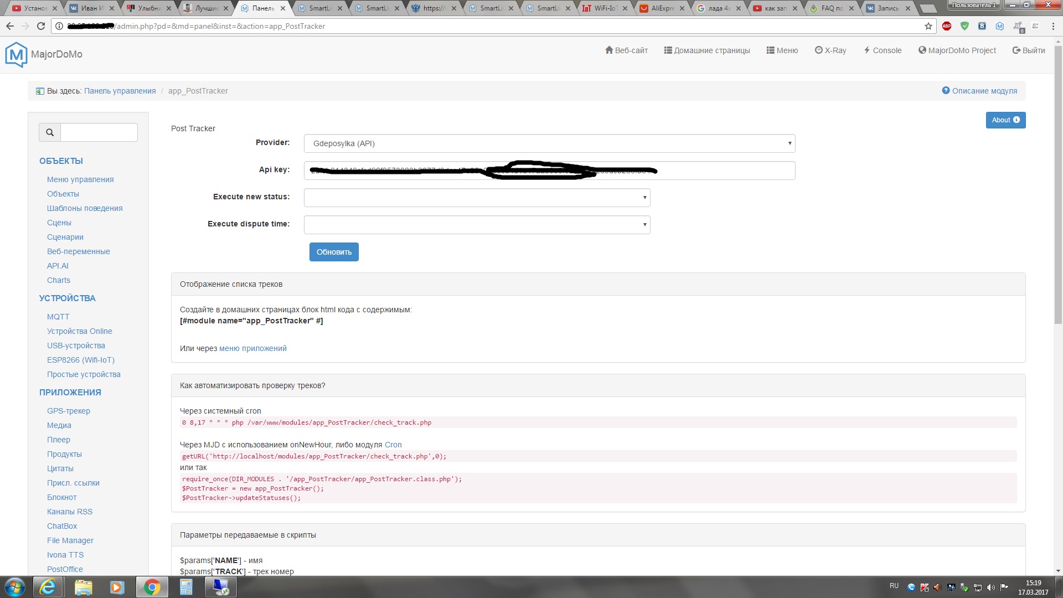The image size is (1063, 598).
Task: Reload page with browser refresh icon
Action: click(x=40, y=26)
